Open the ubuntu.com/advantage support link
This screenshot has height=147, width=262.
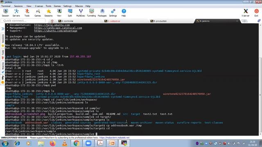click(56, 31)
